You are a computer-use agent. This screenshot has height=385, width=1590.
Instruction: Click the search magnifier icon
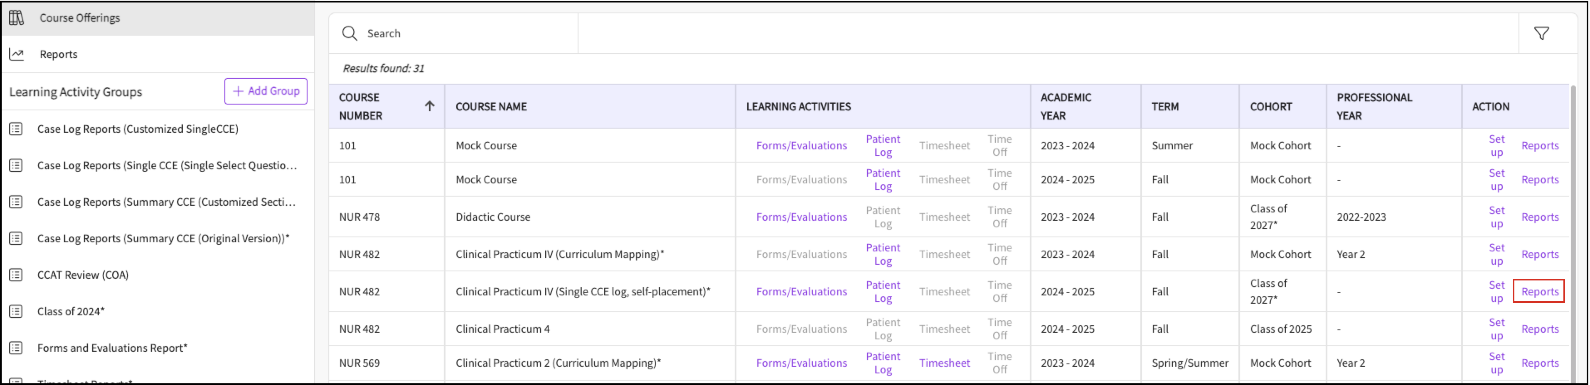pos(350,33)
